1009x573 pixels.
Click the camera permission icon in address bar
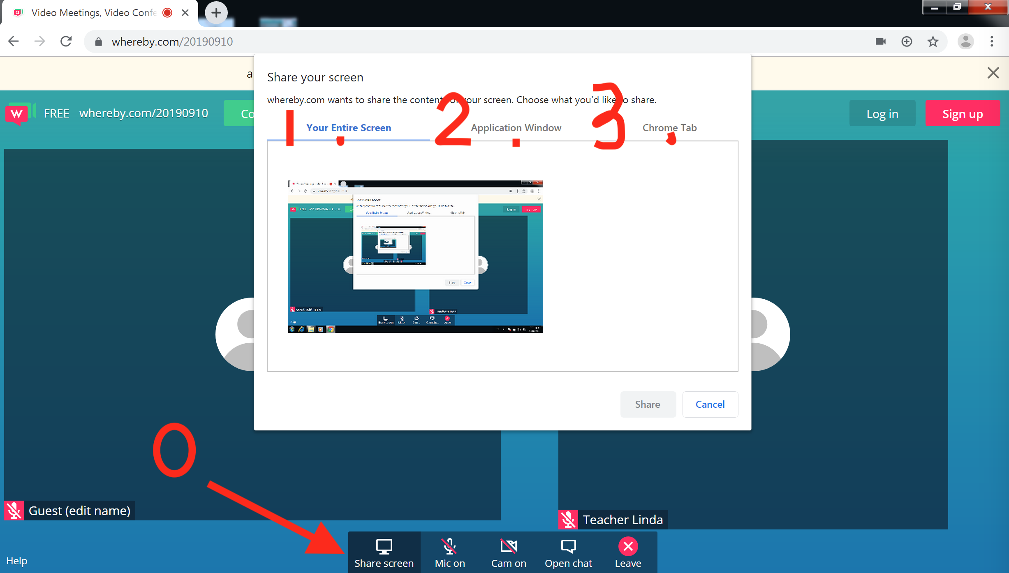[880, 42]
